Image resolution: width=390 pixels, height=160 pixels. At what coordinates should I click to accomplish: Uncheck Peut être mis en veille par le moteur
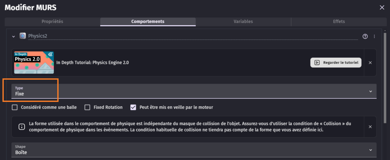133,107
